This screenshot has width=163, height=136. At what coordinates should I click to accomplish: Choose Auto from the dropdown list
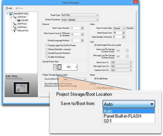click(x=129, y=111)
